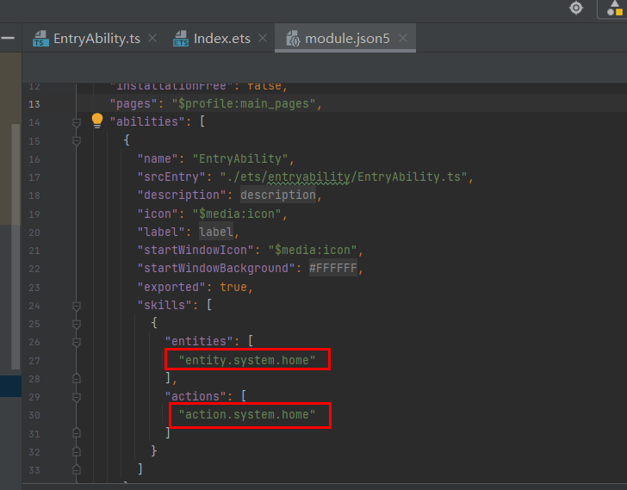This screenshot has height=490, width=627.
Task: Click the line number 13 gutter
Action: (34, 104)
